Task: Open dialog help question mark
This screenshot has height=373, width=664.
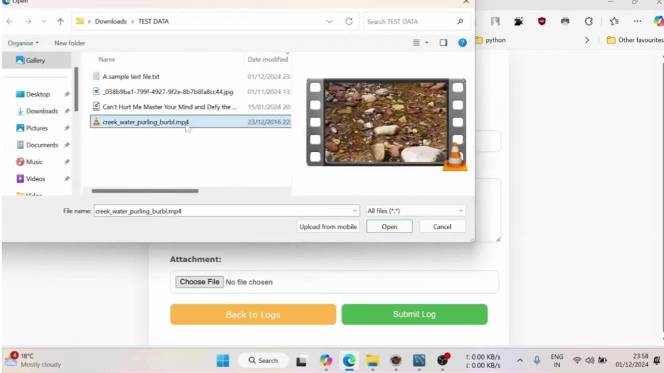Action: pyautogui.click(x=462, y=42)
